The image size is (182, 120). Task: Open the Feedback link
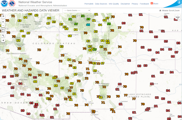click(x=144, y=4)
